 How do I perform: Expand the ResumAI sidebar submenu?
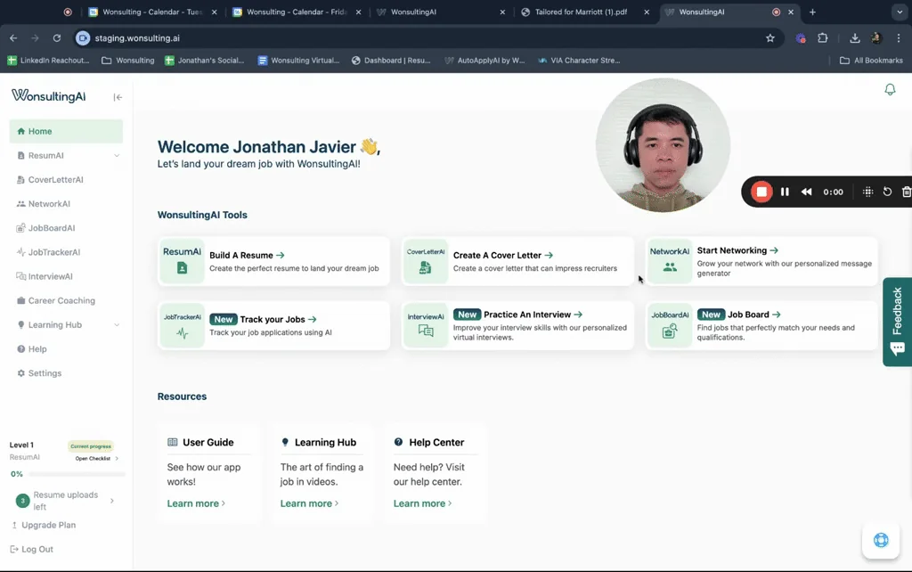point(117,156)
